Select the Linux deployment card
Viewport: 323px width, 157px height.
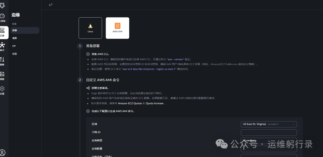[90, 28]
